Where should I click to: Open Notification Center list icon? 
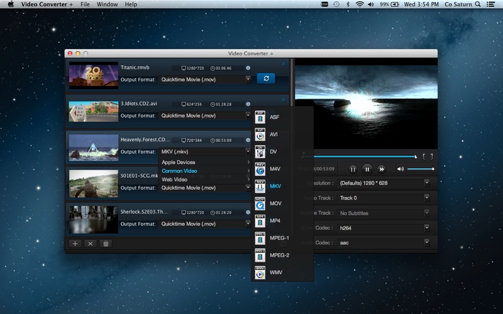490,4
